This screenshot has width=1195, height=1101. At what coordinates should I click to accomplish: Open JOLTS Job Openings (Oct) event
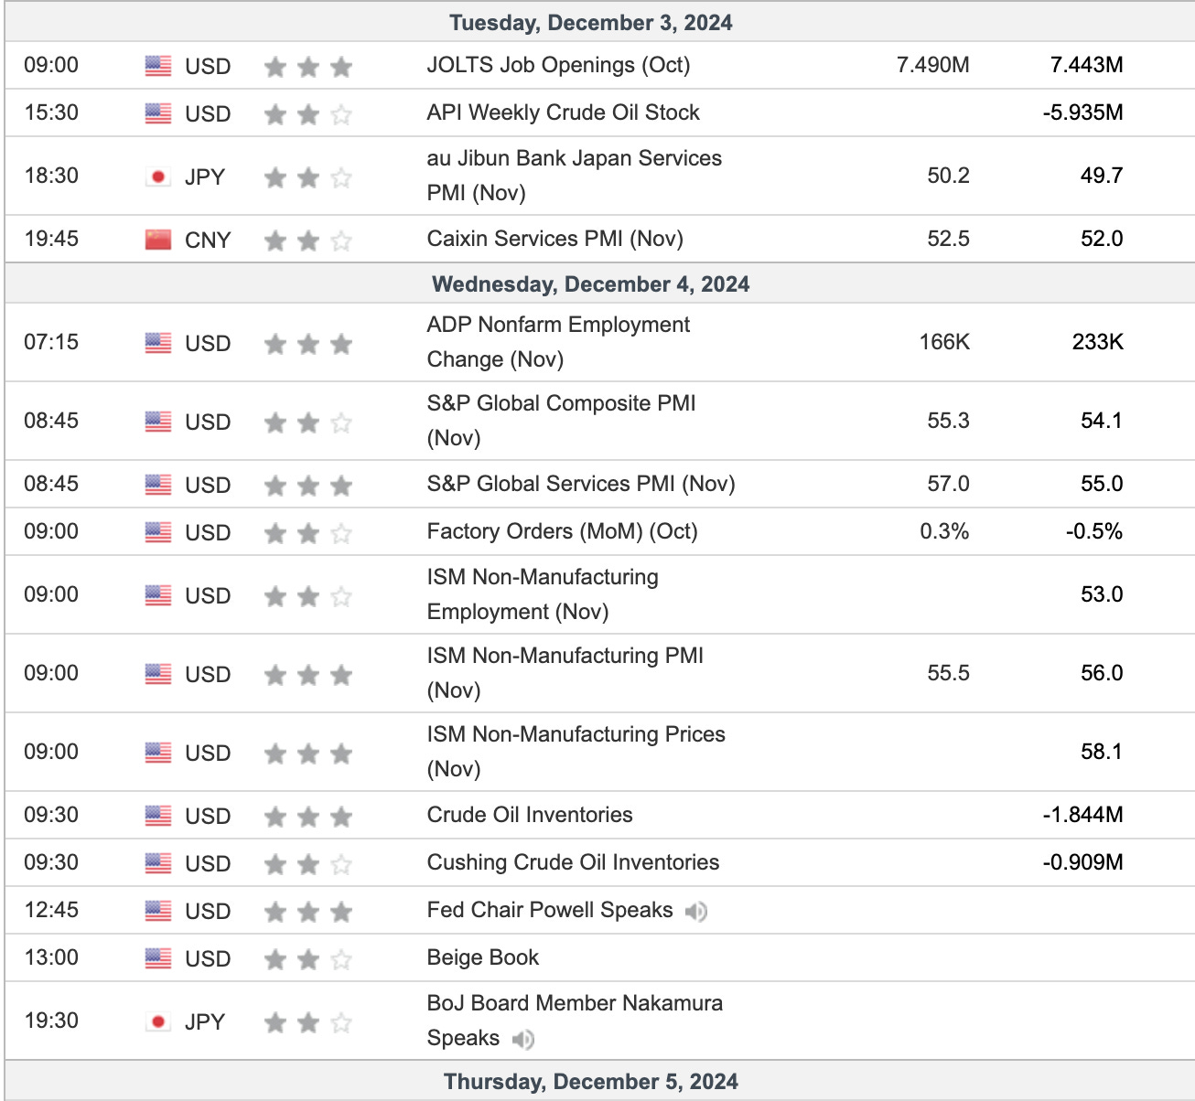point(558,65)
